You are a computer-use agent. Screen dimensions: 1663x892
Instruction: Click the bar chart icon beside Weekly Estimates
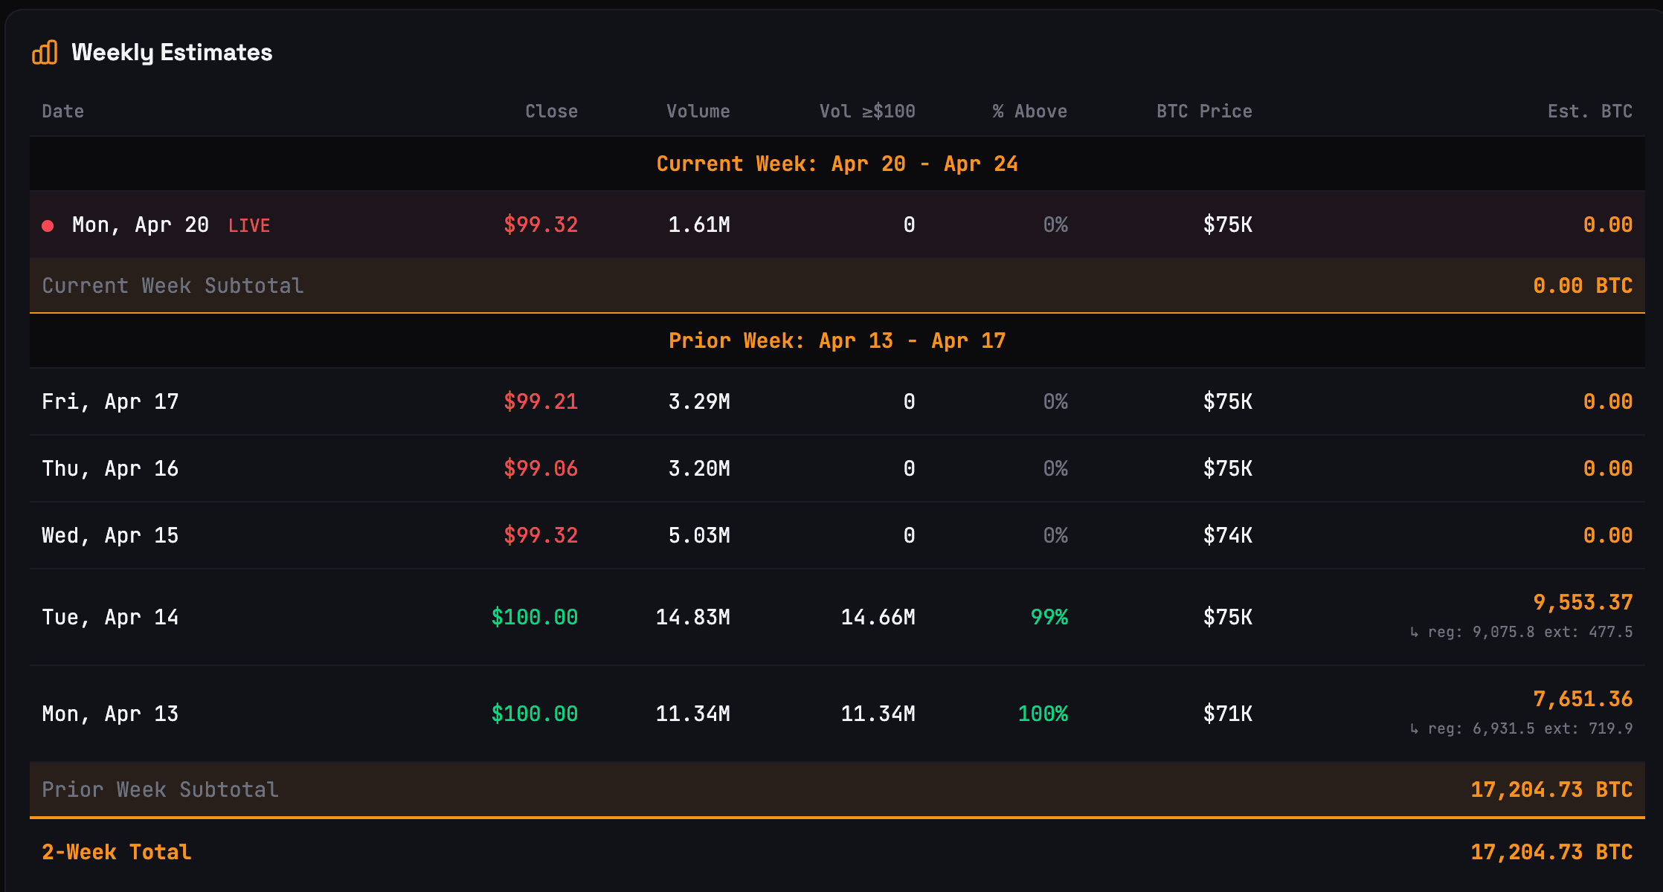[45, 53]
